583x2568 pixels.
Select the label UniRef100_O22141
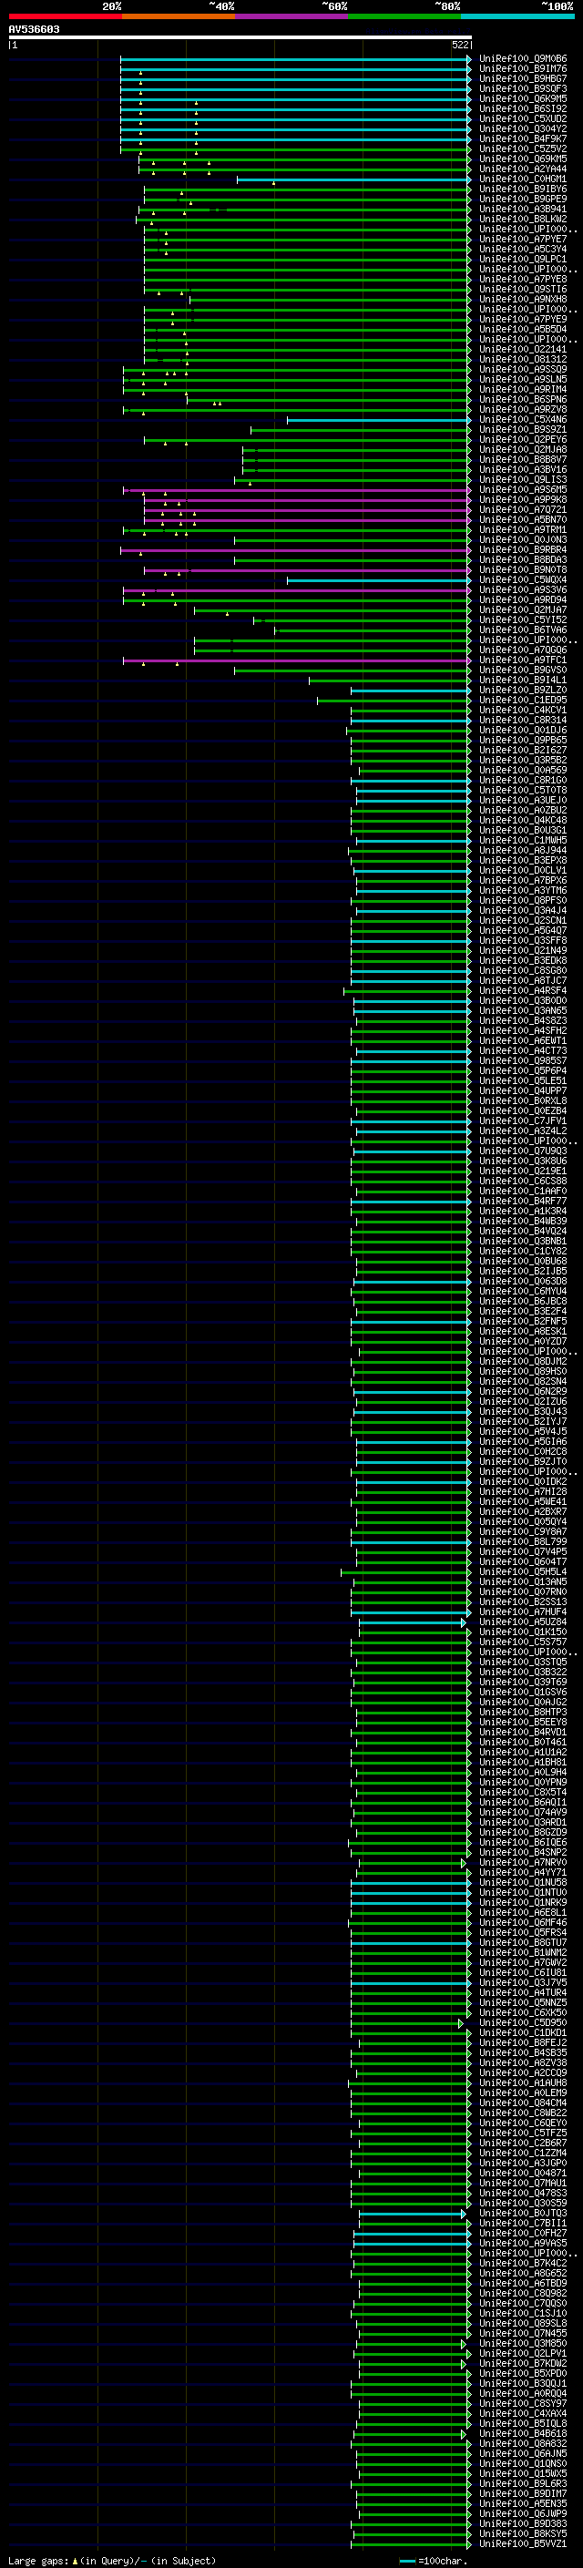523,349
